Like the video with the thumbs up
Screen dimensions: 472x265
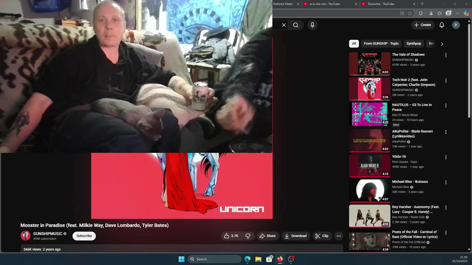pos(231,236)
